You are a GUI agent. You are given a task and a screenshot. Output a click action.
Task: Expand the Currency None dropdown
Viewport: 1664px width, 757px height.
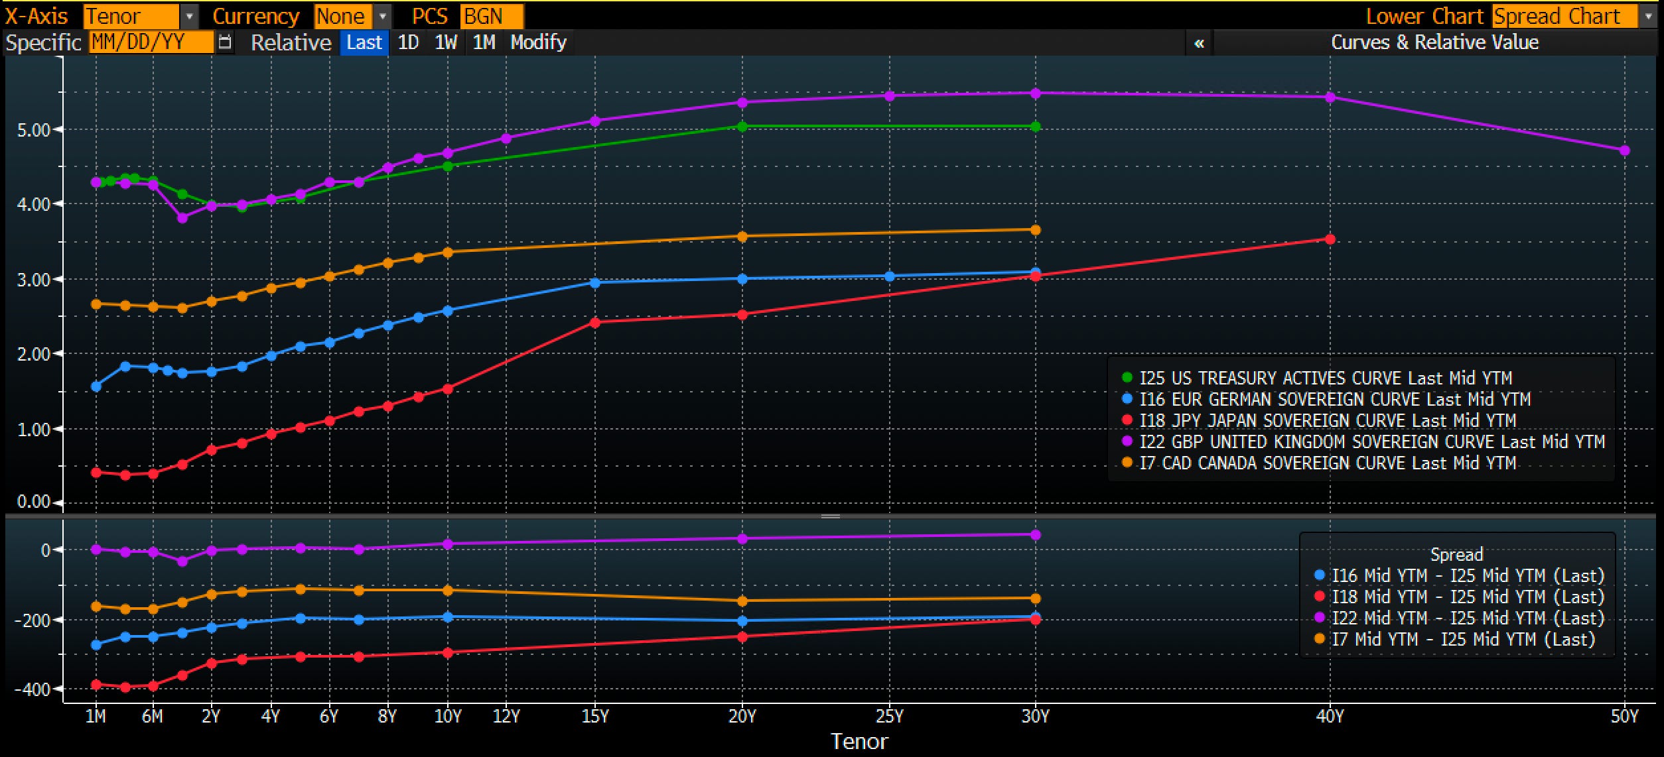click(383, 16)
